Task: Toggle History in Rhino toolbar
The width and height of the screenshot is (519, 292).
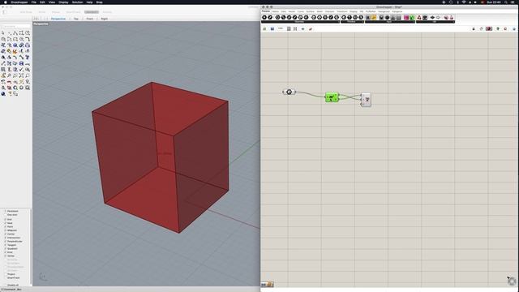Action: [107, 12]
